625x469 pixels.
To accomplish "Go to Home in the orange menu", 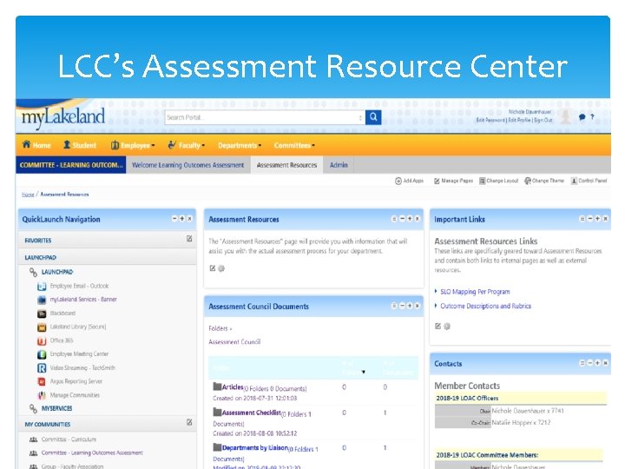I will pyautogui.click(x=36, y=145).
